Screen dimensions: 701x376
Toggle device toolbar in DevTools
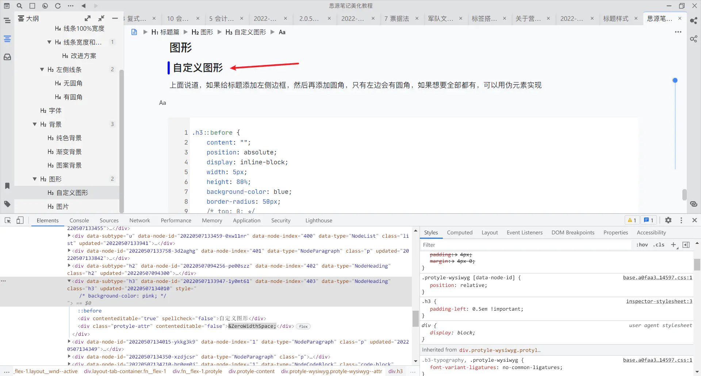click(x=20, y=220)
